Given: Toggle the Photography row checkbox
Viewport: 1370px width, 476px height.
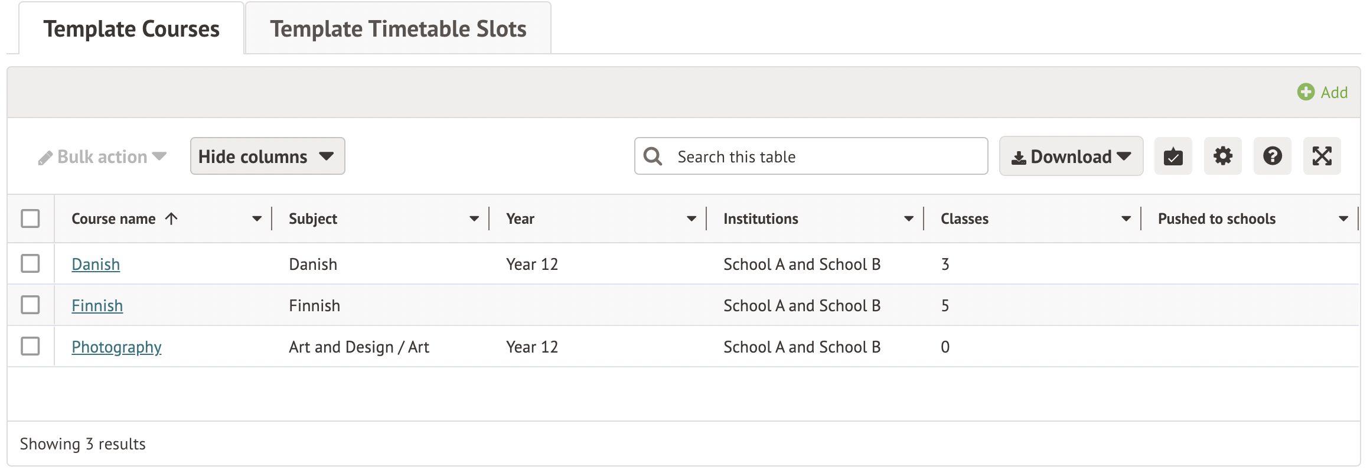Looking at the screenshot, I should [30, 346].
